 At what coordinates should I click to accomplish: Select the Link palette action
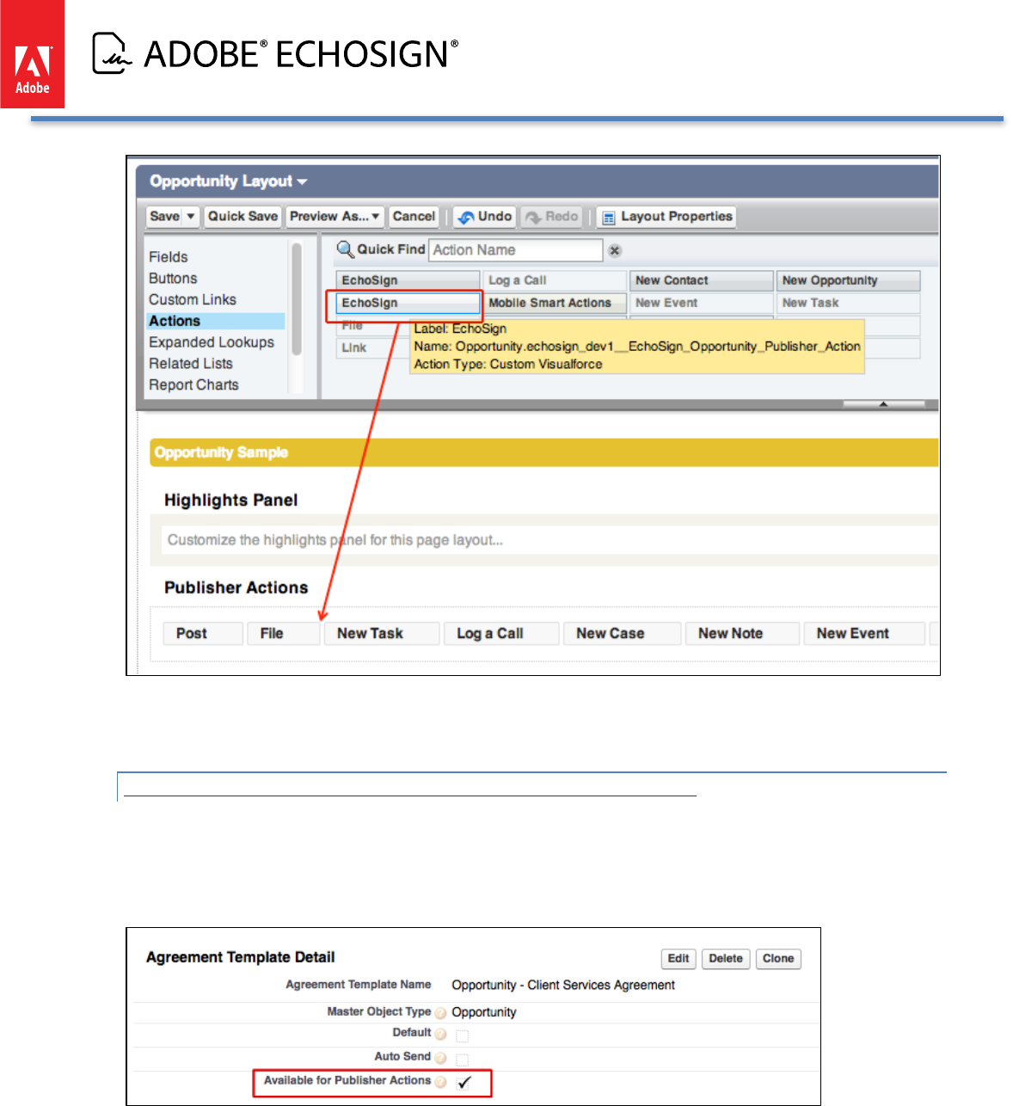point(372,347)
